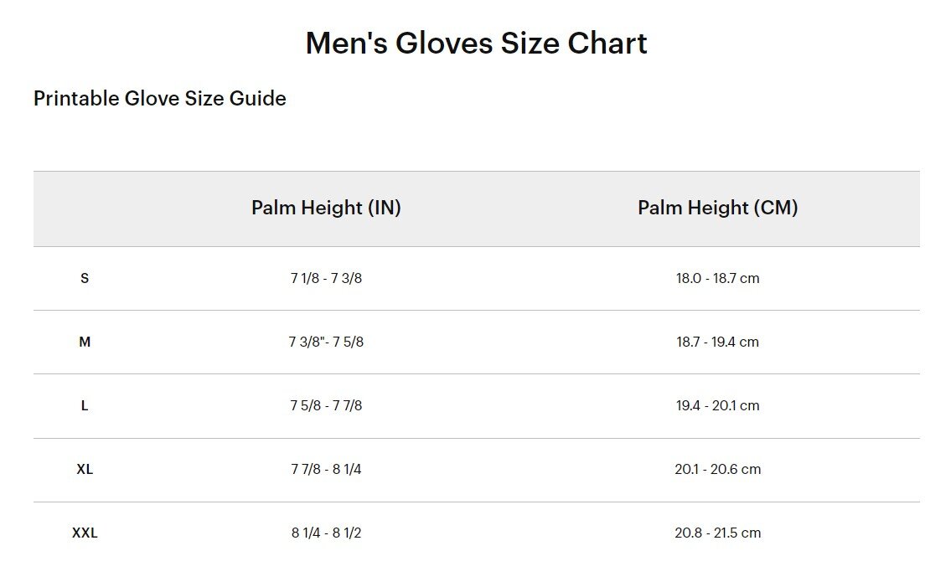Click the 20.8 - 21.5 cm cell
The image size is (951, 587).
pyautogui.click(x=717, y=533)
